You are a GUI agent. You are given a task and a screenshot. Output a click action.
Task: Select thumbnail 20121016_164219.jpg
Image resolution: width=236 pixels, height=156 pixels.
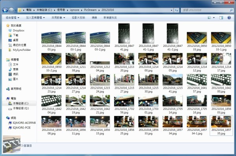pyautogui.click(x=76, y=100)
